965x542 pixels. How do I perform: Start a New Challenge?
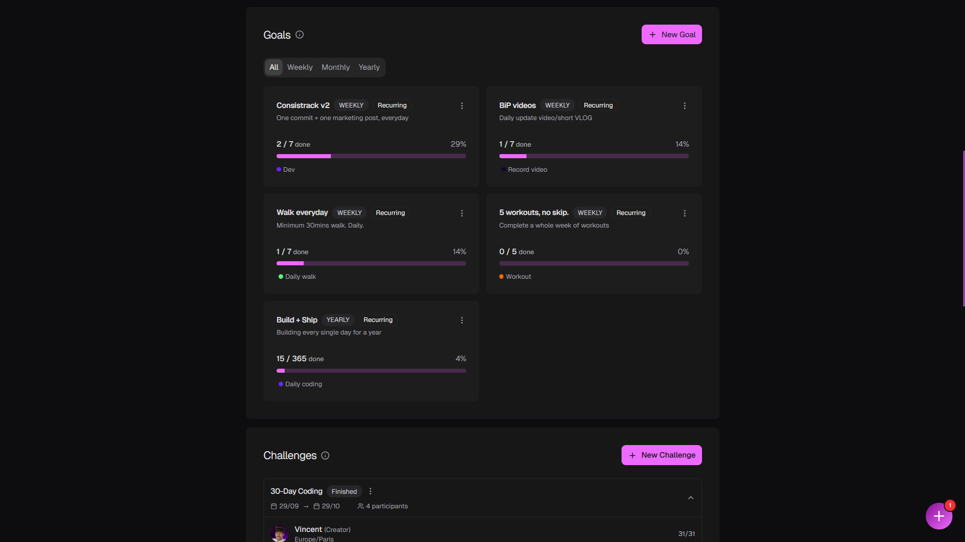pyautogui.click(x=661, y=455)
